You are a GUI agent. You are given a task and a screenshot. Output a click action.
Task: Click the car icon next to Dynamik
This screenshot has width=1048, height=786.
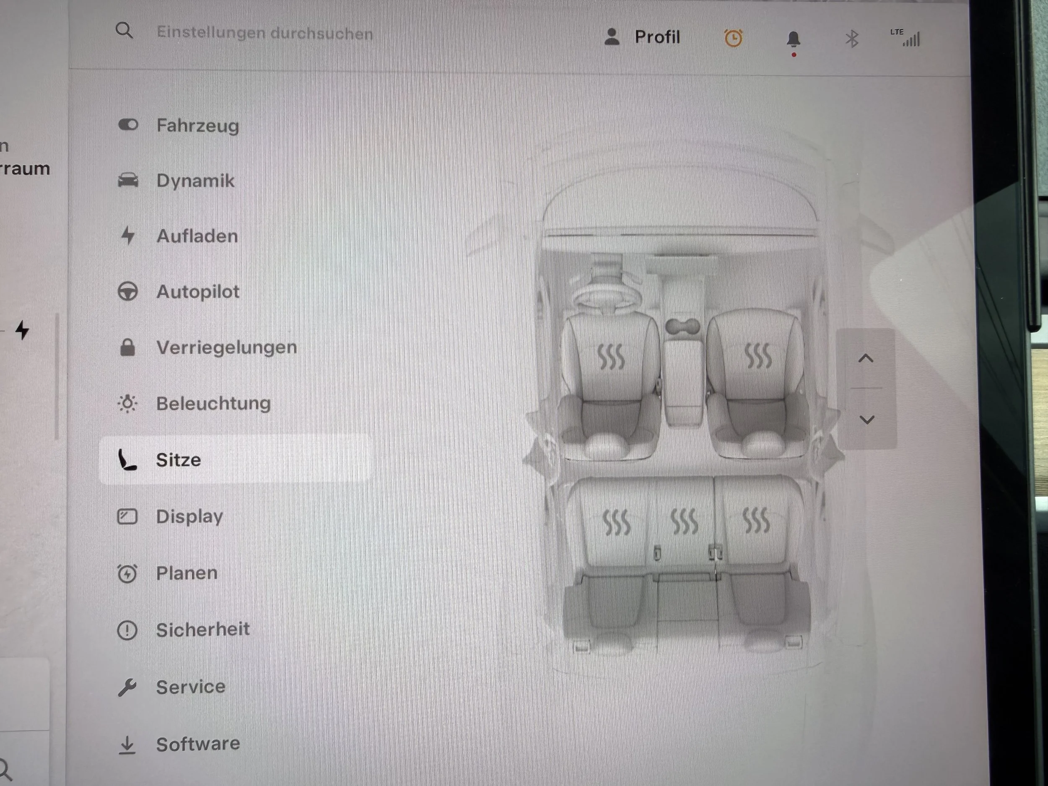pos(128,180)
